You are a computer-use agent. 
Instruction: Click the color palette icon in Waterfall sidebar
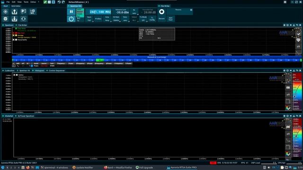point(288,153)
